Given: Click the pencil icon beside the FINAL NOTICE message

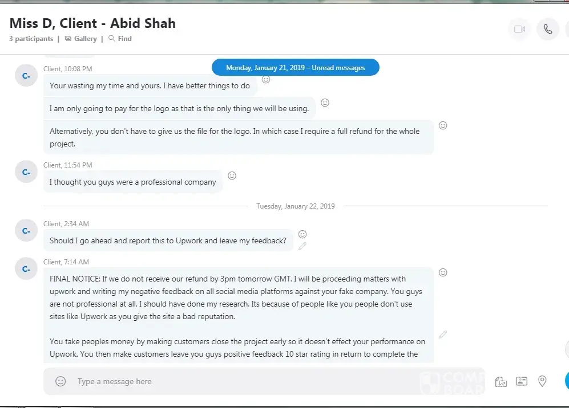Looking at the screenshot, I should (x=443, y=334).
